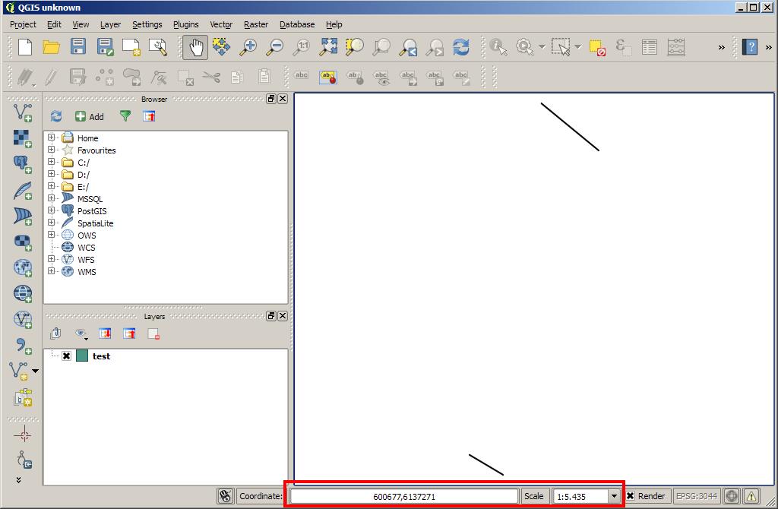This screenshot has height=509, width=778.
Task: Toggle mouse coordinate extents display button
Action: point(225,496)
